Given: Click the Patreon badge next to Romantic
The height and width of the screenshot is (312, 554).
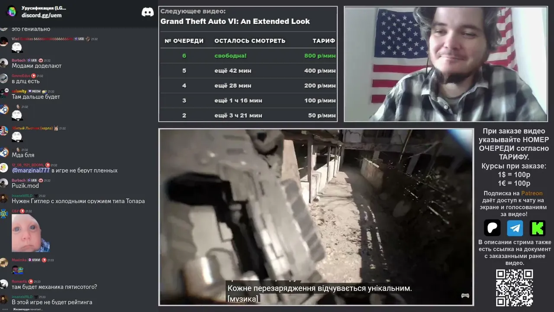Looking at the screenshot, I should tap(31, 282).
